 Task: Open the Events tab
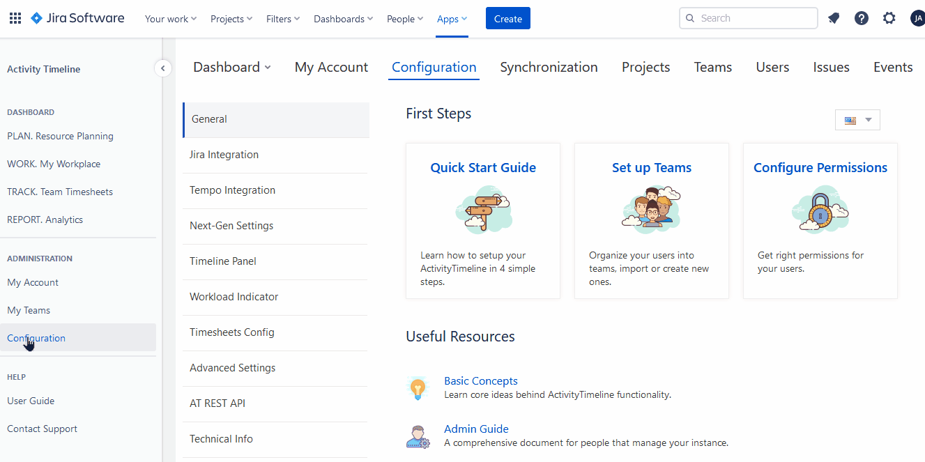coord(893,68)
